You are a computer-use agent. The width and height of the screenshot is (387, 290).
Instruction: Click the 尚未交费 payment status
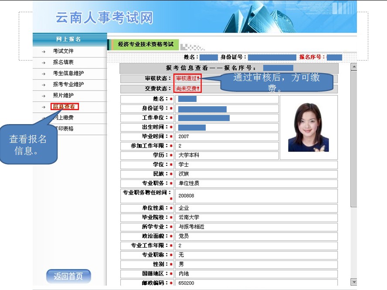(188, 89)
